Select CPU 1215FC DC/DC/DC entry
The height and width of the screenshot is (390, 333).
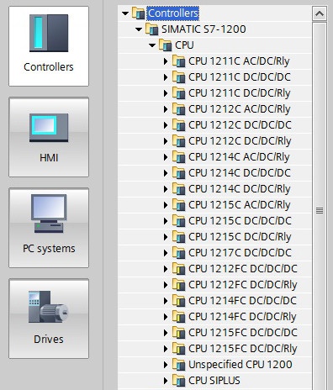click(243, 333)
